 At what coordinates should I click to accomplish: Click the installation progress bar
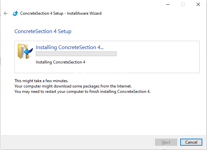(x=76, y=54)
